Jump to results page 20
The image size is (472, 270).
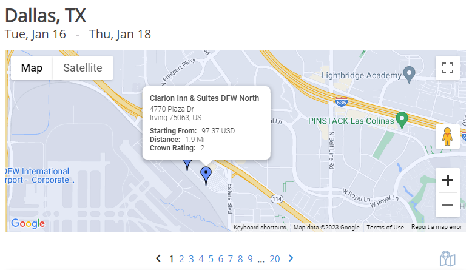tap(275, 259)
